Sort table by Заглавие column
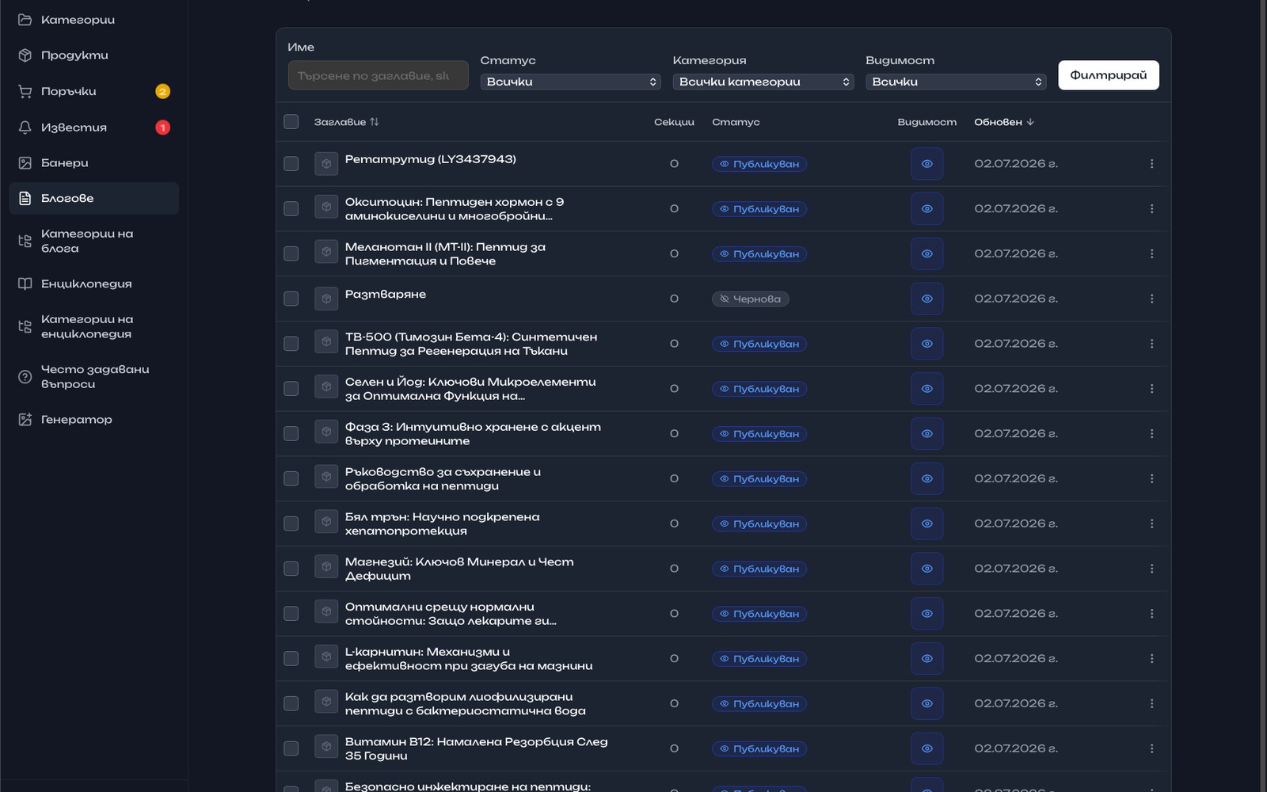Screen dimensions: 1267x792 pyautogui.click(x=346, y=122)
